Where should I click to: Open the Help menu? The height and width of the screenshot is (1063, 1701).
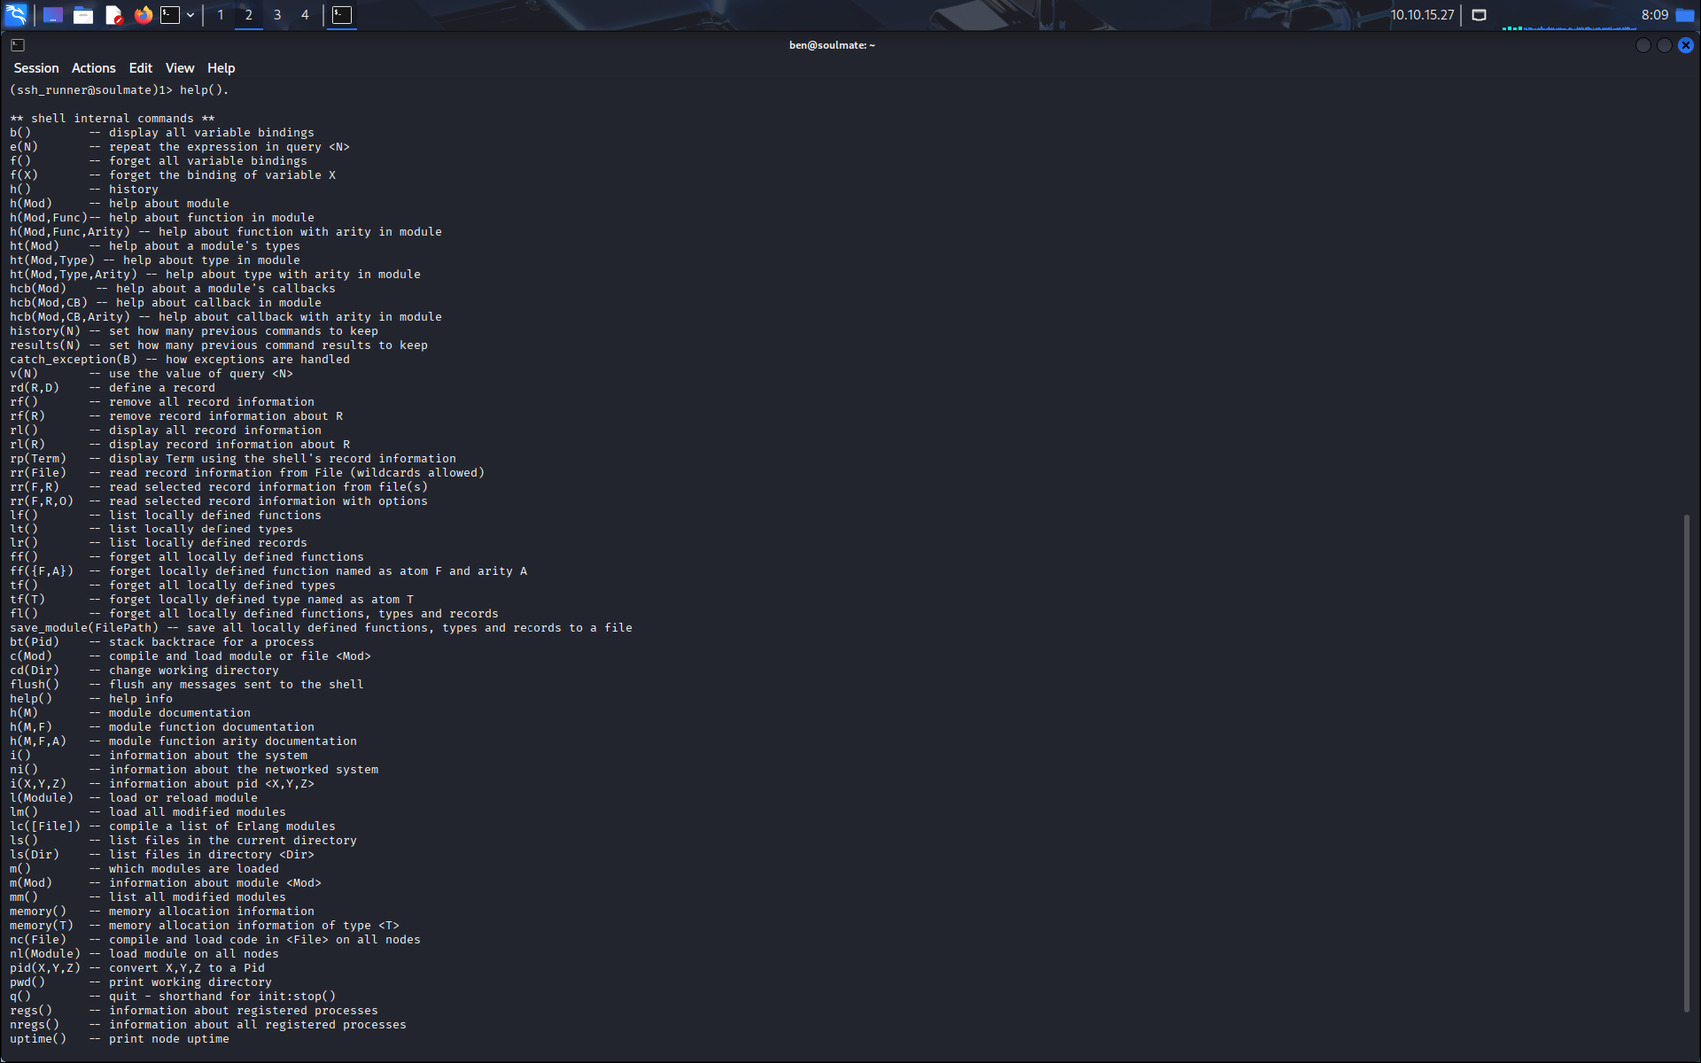click(221, 68)
